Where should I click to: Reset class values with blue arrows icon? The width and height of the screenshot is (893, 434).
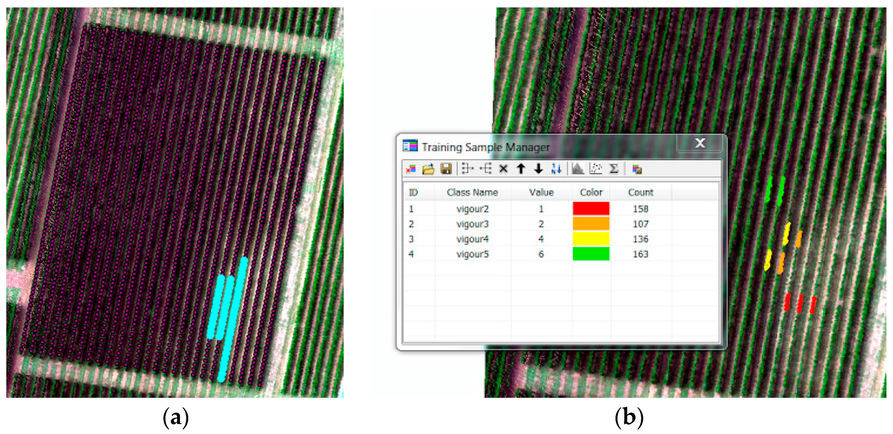[556, 169]
